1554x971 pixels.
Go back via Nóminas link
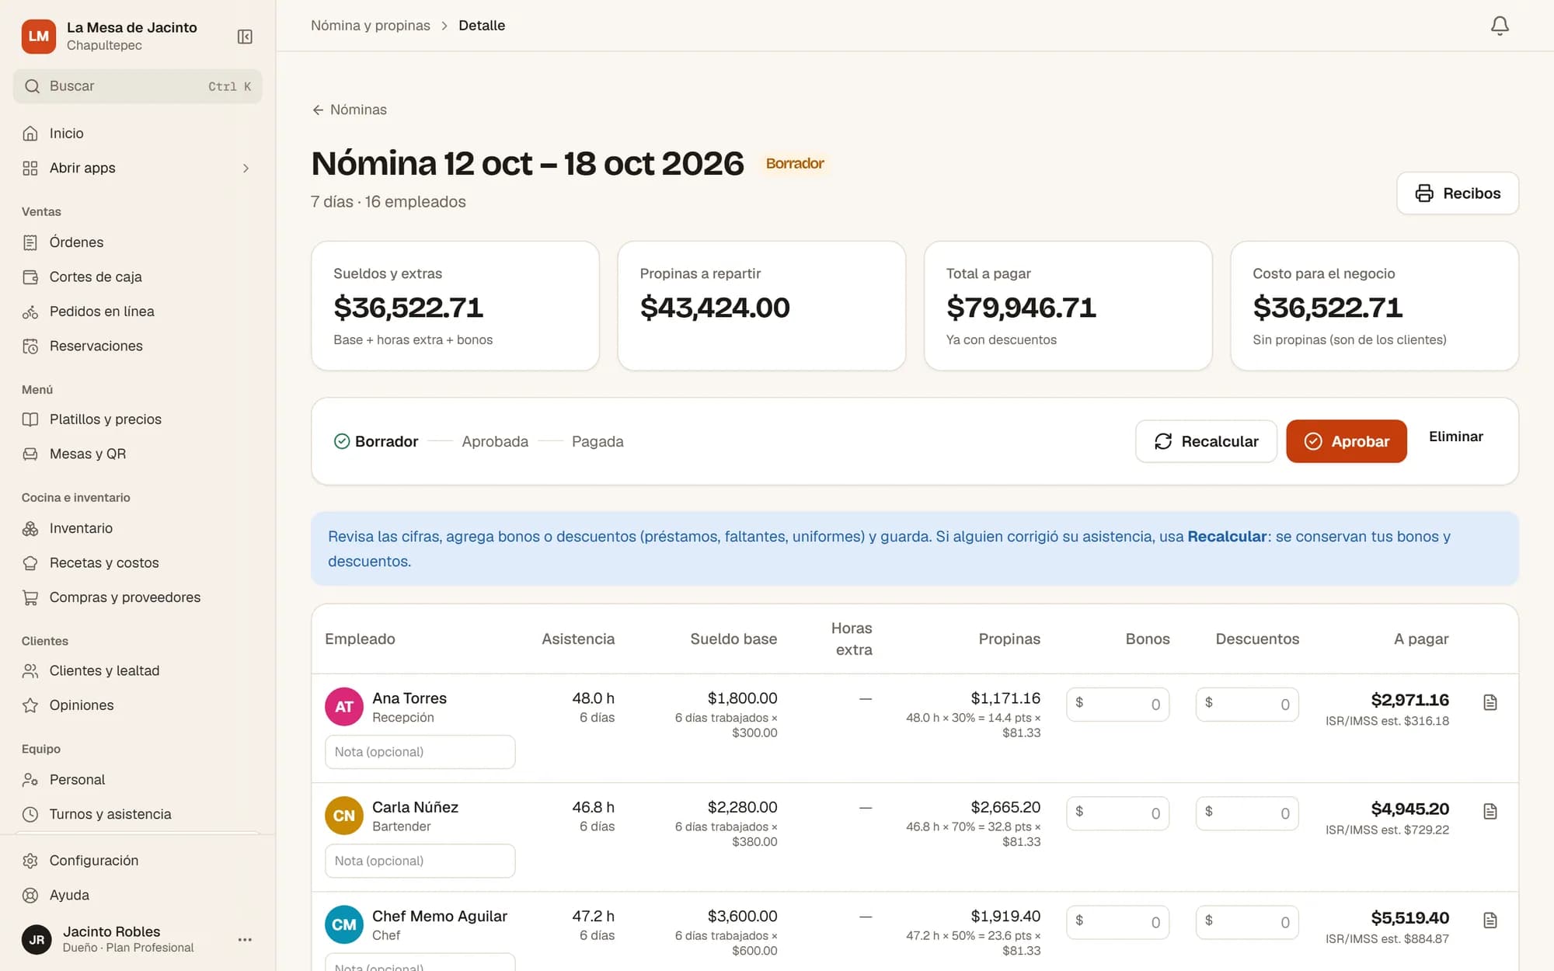coord(350,110)
